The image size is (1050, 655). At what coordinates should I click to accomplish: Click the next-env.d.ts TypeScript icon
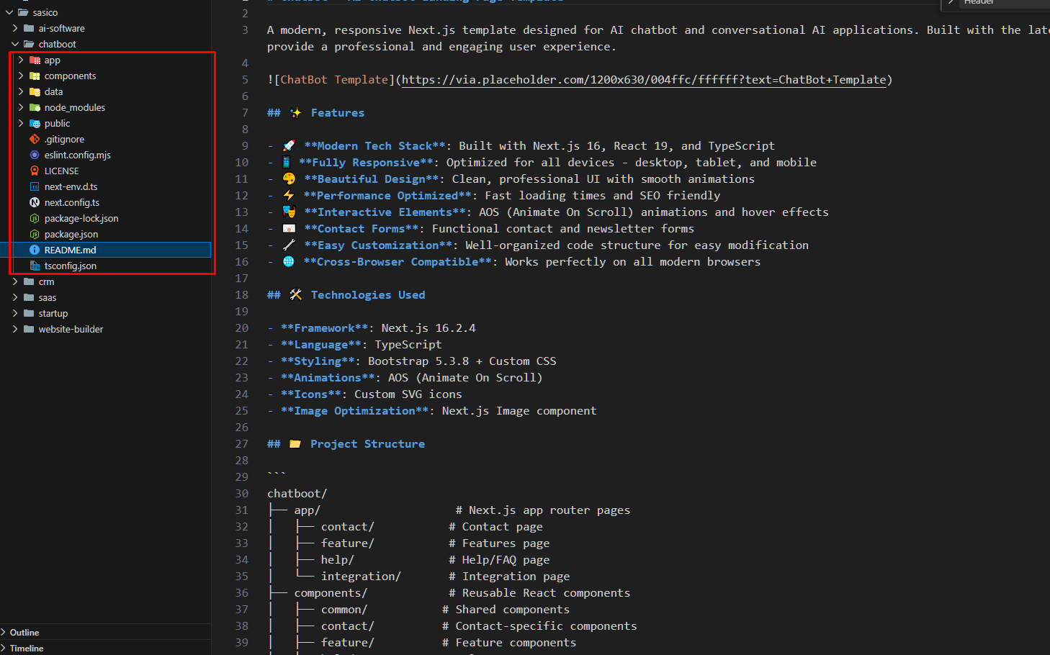click(35, 187)
